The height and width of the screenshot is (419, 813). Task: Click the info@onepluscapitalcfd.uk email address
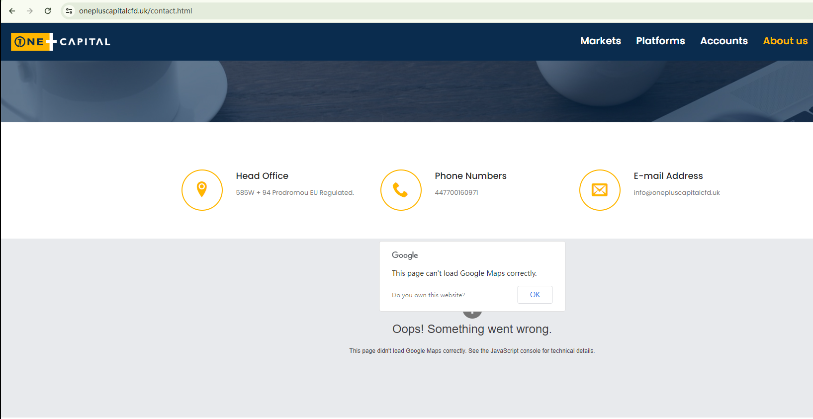(676, 193)
